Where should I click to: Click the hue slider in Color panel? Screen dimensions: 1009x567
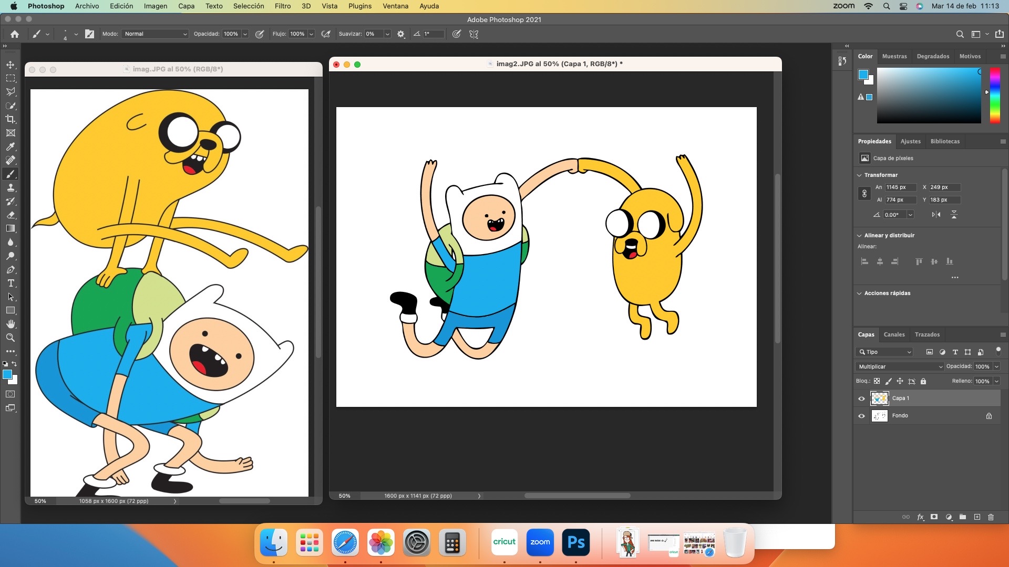click(x=995, y=95)
